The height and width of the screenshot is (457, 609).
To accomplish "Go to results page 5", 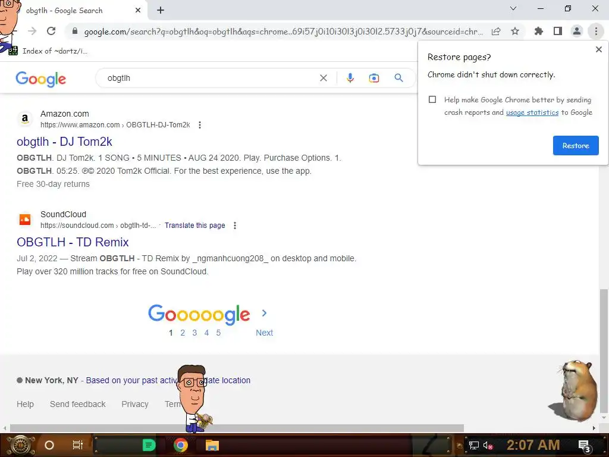I will tap(218, 333).
